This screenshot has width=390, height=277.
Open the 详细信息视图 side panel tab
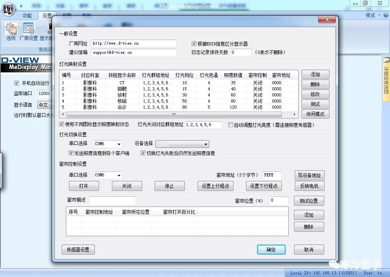pos(386,79)
